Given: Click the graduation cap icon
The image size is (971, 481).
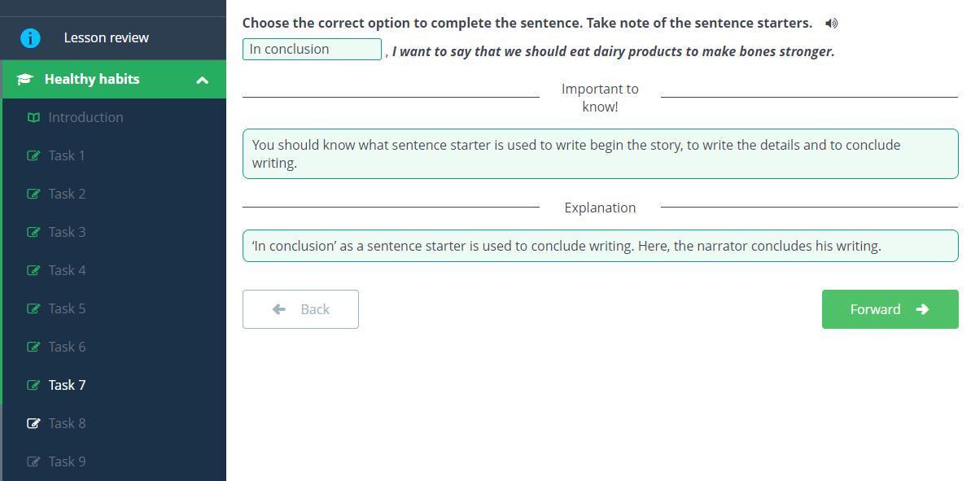Looking at the screenshot, I should tap(24, 79).
